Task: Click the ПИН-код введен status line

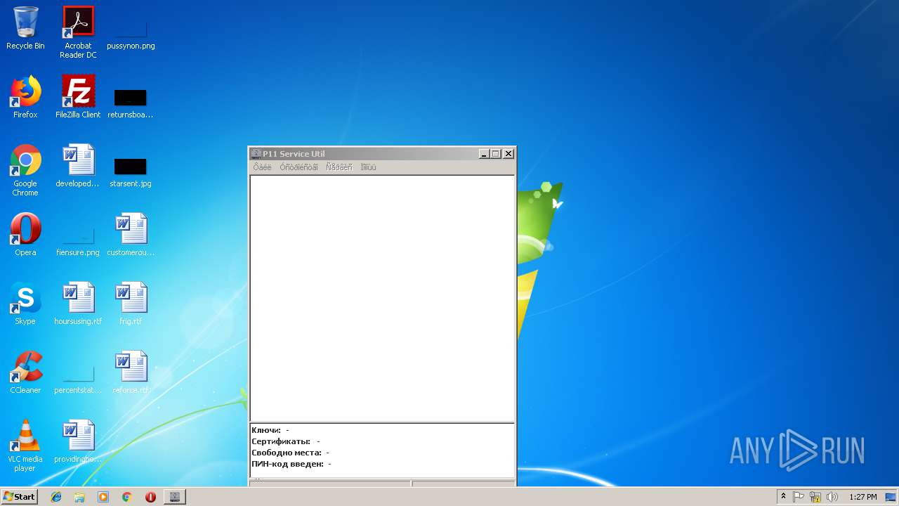Action: coord(291,464)
